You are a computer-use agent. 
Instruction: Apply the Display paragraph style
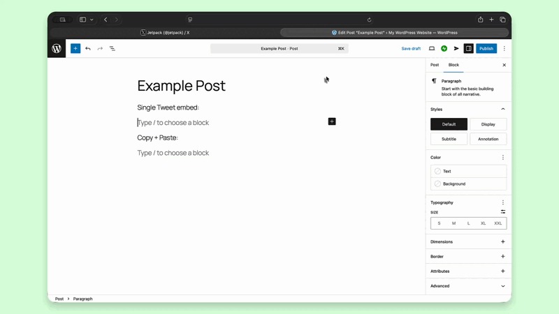pos(488,124)
